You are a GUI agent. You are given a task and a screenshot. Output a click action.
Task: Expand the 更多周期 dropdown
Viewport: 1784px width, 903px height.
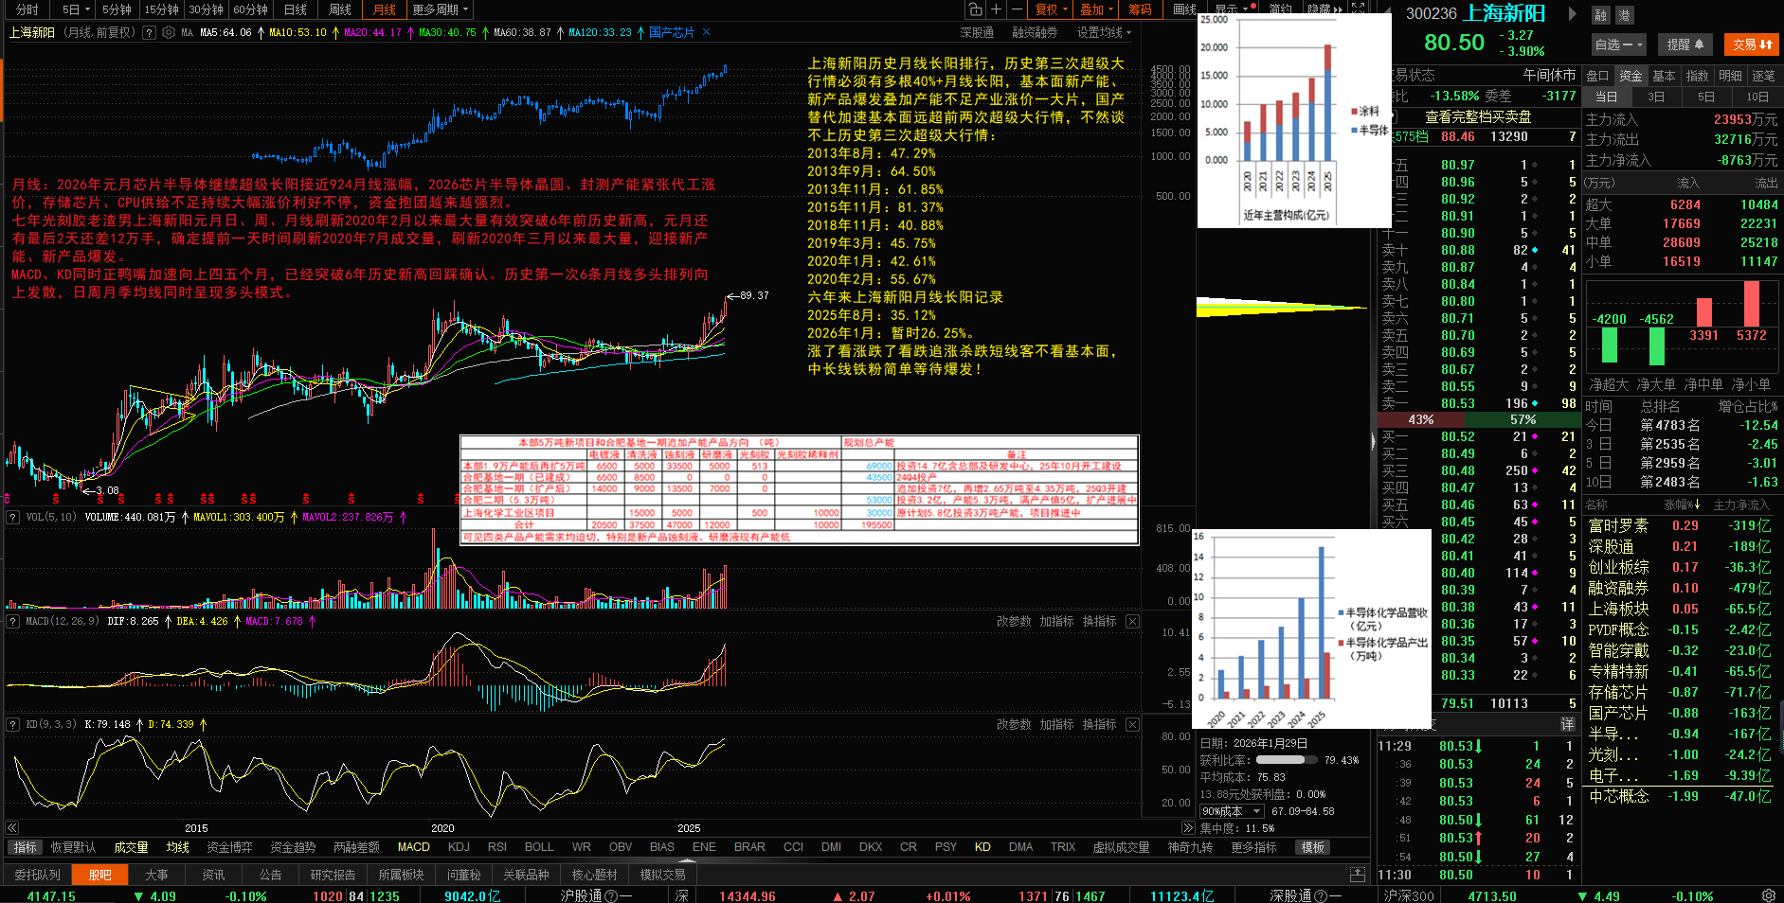point(441,9)
